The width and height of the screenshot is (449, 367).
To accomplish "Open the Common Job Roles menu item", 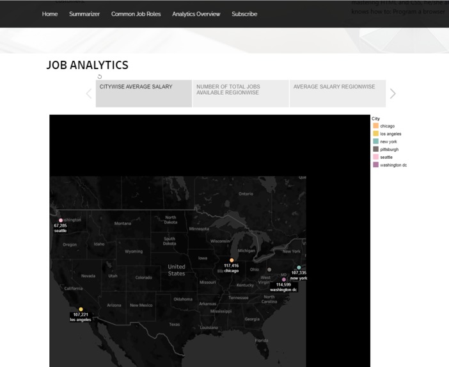I will point(136,13).
